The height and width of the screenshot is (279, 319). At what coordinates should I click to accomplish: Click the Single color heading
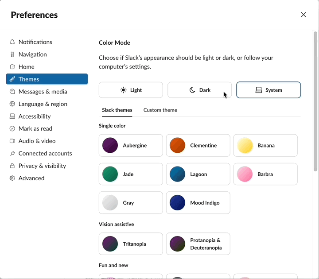click(x=112, y=126)
